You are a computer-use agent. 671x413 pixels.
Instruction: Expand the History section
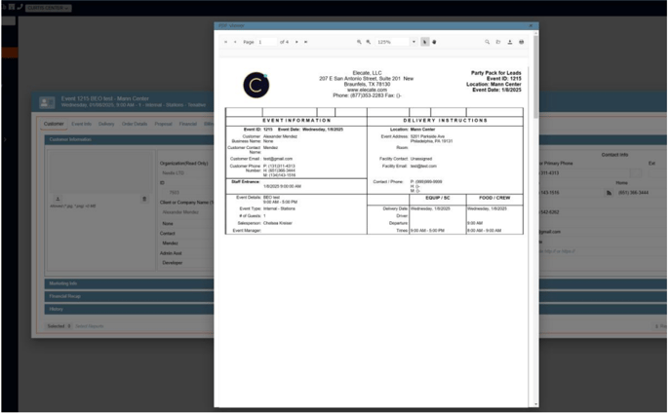point(130,309)
